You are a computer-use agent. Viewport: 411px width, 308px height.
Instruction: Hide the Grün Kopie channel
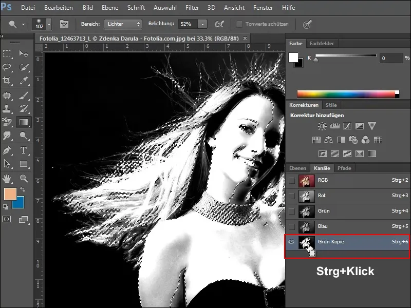click(291, 242)
